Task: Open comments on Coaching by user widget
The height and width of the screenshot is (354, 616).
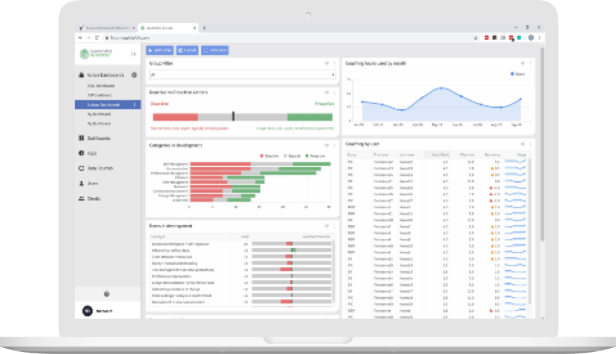Action: click(x=522, y=144)
